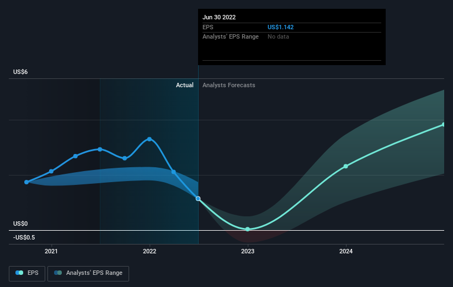Click the 2024 forecast EPS data point
Screen dimensions: 453x287
(x=345, y=166)
